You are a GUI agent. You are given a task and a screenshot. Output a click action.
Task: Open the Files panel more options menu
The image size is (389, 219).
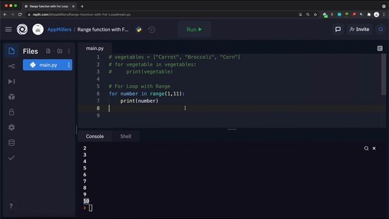tap(69, 51)
